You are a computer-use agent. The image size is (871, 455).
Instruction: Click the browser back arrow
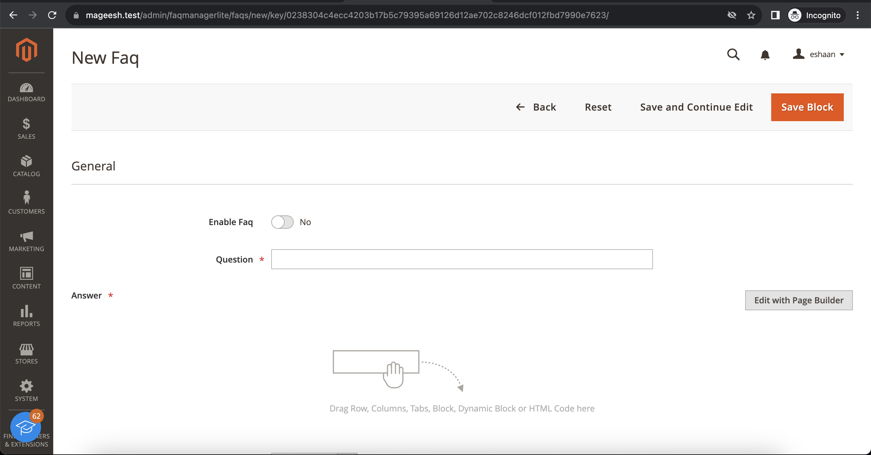click(x=13, y=15)
